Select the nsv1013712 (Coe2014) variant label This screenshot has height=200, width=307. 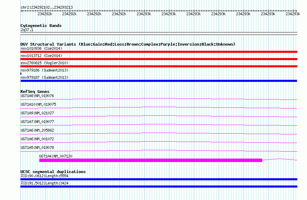click(x=41, y=56)
